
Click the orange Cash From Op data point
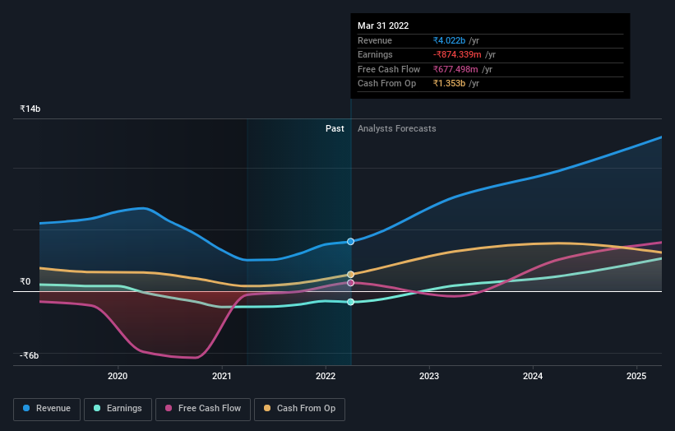(x=350, y=274)
